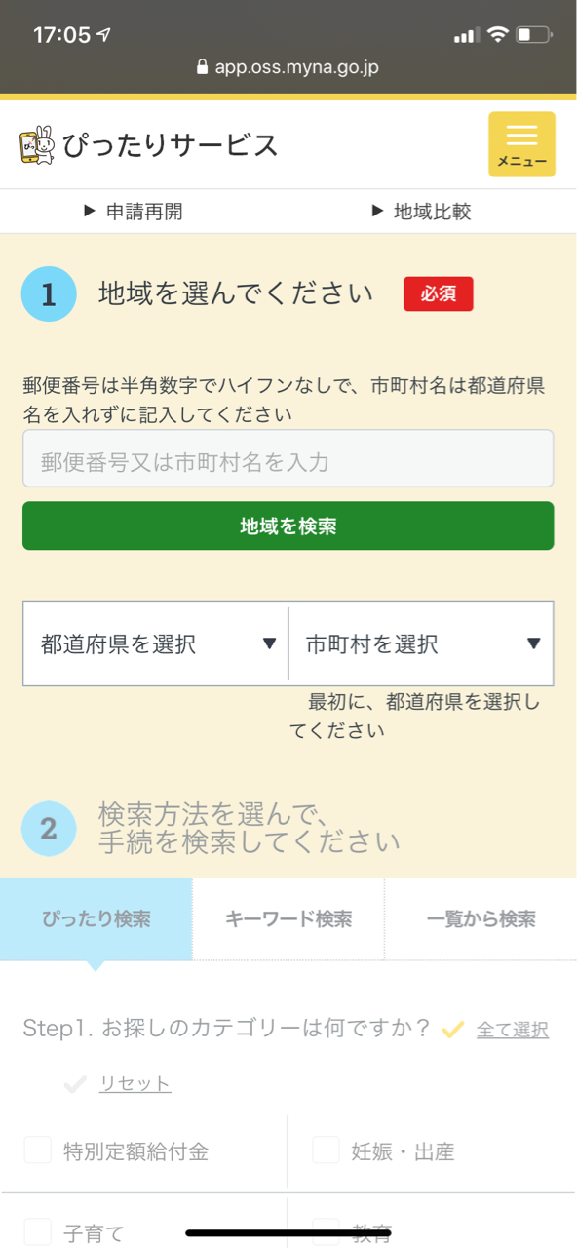Open the yellow メニュー hamburger menu

[521, 144]
